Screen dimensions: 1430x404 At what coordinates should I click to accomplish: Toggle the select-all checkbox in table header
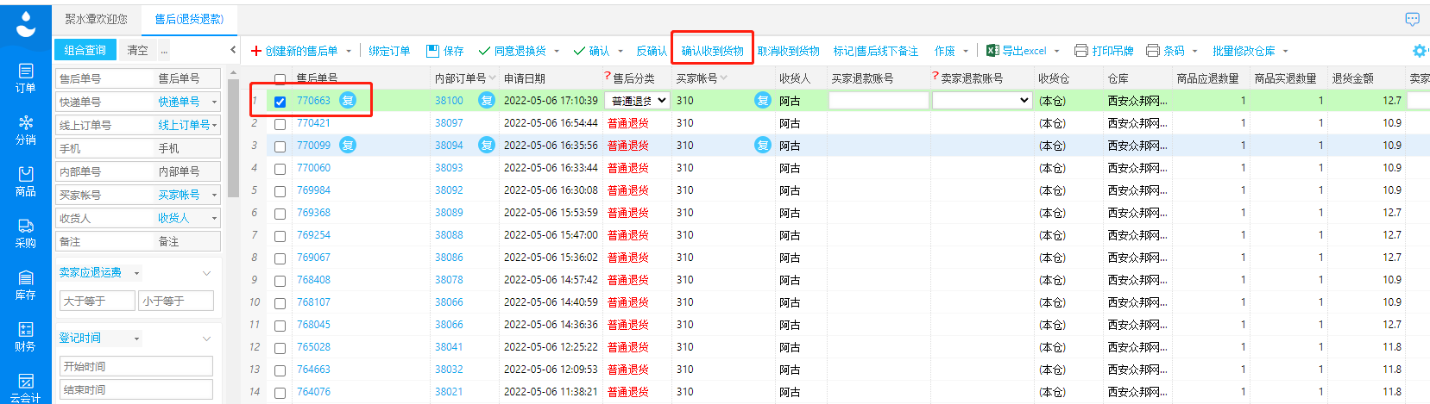coord(280,78)
